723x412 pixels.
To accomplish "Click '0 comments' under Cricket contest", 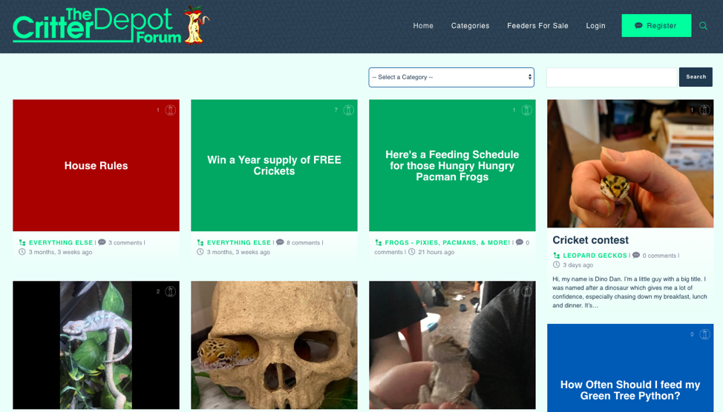I will tap(659, 256).
